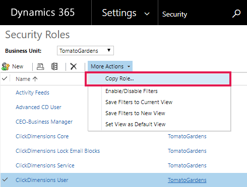247x187 pixels.
Task: Export list to Excel icon
Action: coord(54,66)
